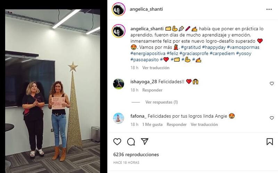Open angelica_shanti header profile picture
The height and width of the screenshot is (173, 278).
(118, 9)
